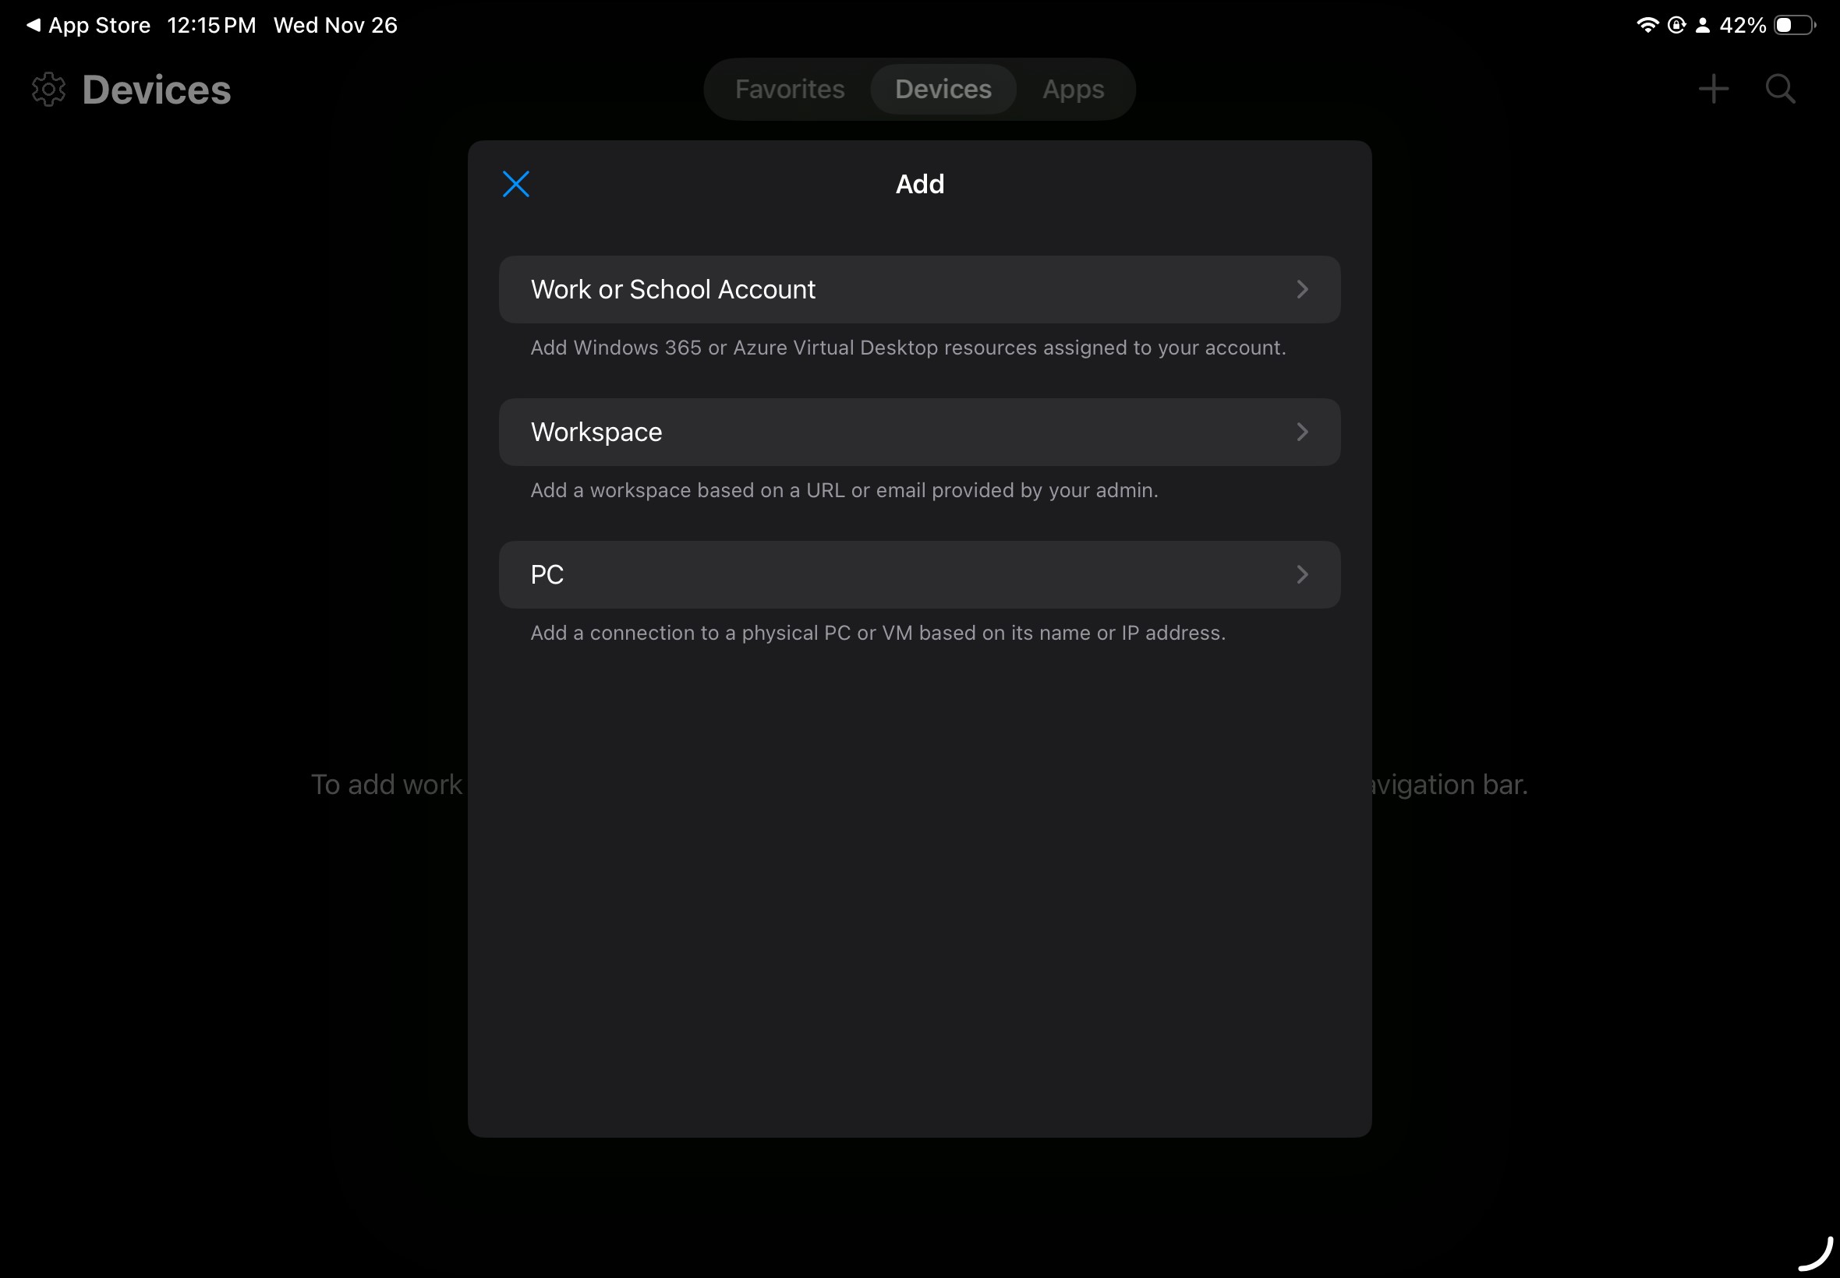
Task: Click the blue X to dismiss the Add dialog
Action: [515, 183]
